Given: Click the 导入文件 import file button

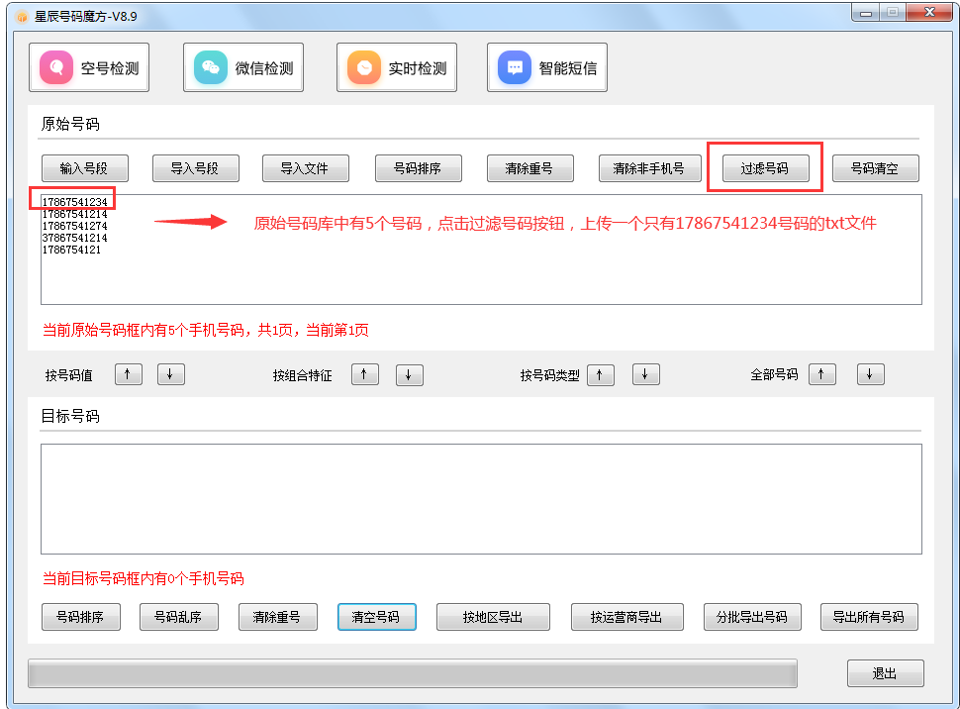Looking at the screenshot, I should click(305, 167).
